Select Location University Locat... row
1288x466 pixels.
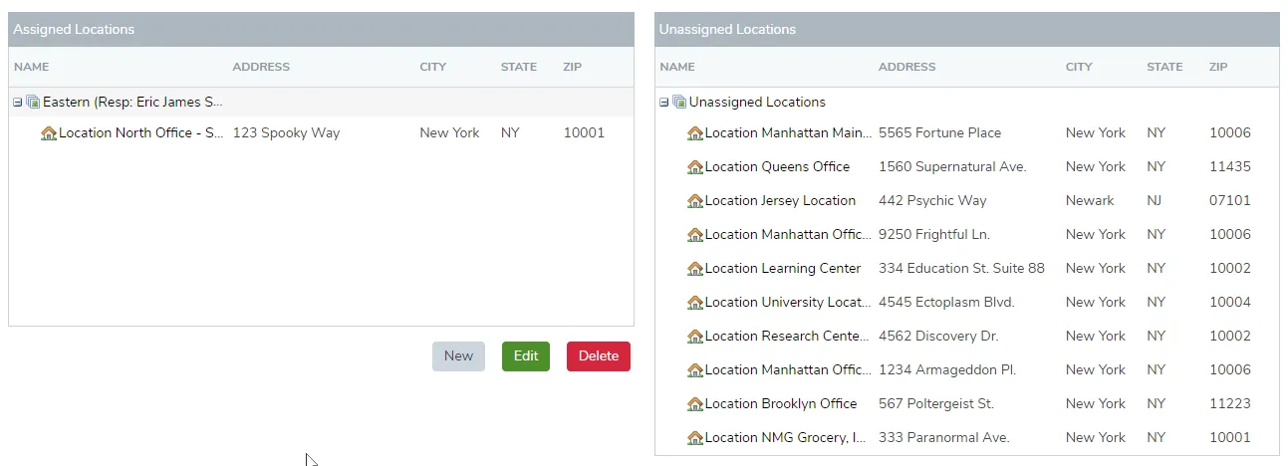966,303
